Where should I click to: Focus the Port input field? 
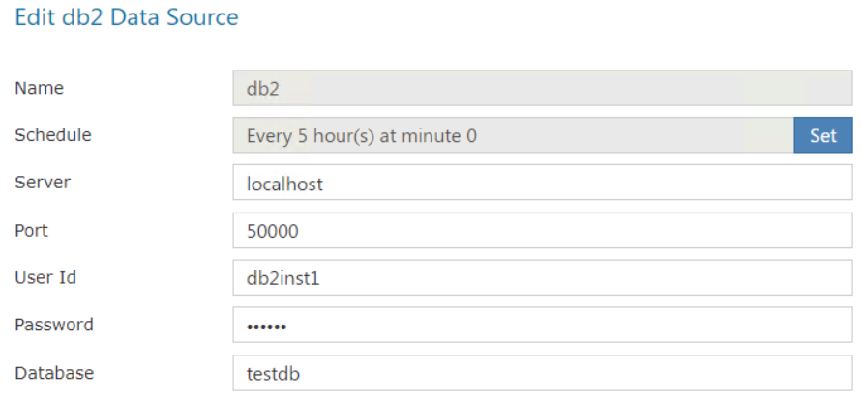pyautogui.click(x=543, y=230)
